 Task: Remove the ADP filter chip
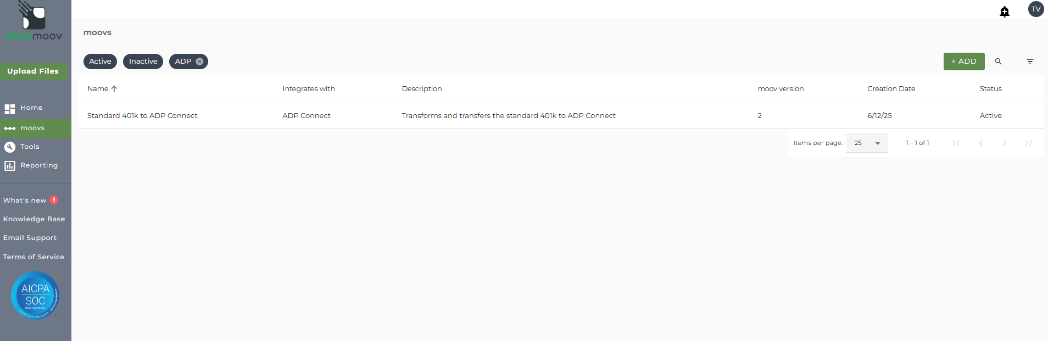[199, 62]
